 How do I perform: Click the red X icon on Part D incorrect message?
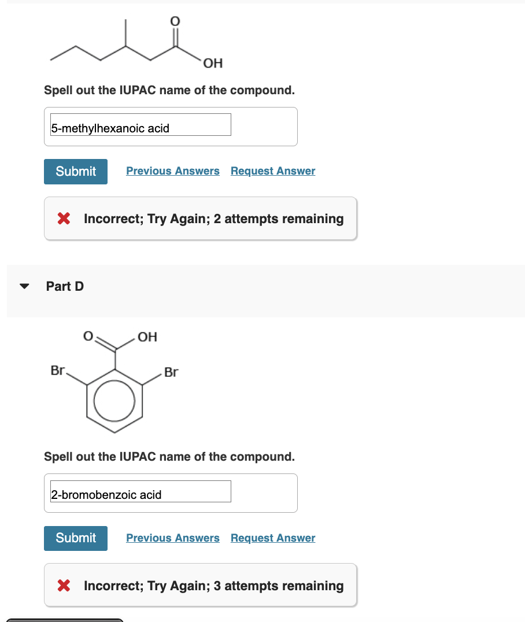click(x=64, y=586)
